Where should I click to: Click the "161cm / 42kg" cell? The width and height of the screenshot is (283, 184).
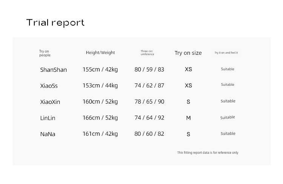pyautogui.click(x=100, y=134)
